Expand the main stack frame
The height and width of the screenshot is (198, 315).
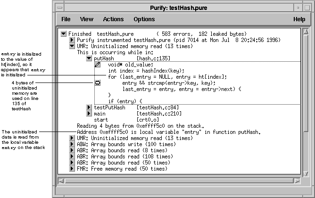click(89, 114)
